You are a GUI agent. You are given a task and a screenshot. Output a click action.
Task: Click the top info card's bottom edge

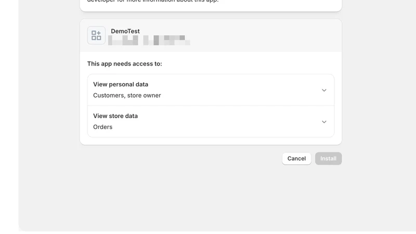[211, 10]
